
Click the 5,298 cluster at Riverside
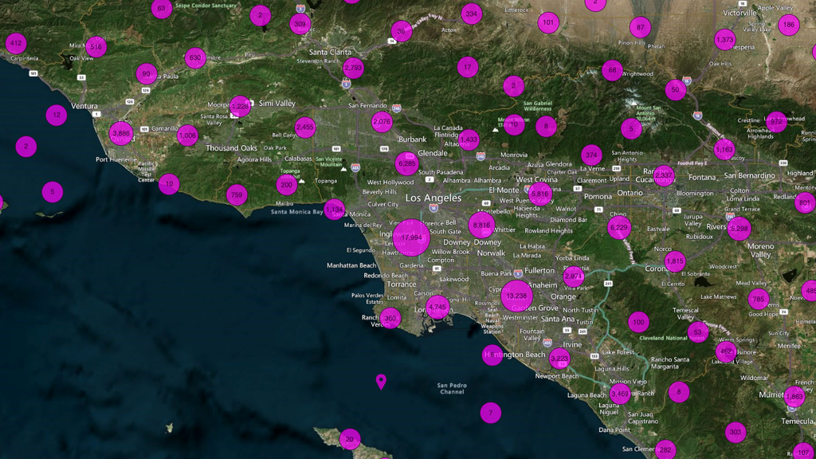(739, 229)
